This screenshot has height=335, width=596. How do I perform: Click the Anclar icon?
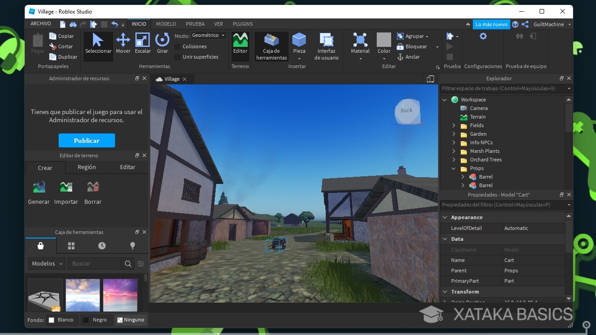[400, 57]
